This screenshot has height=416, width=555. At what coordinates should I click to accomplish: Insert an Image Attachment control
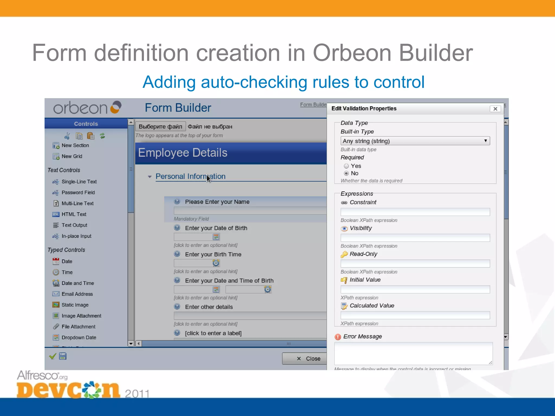coord(77,316)
